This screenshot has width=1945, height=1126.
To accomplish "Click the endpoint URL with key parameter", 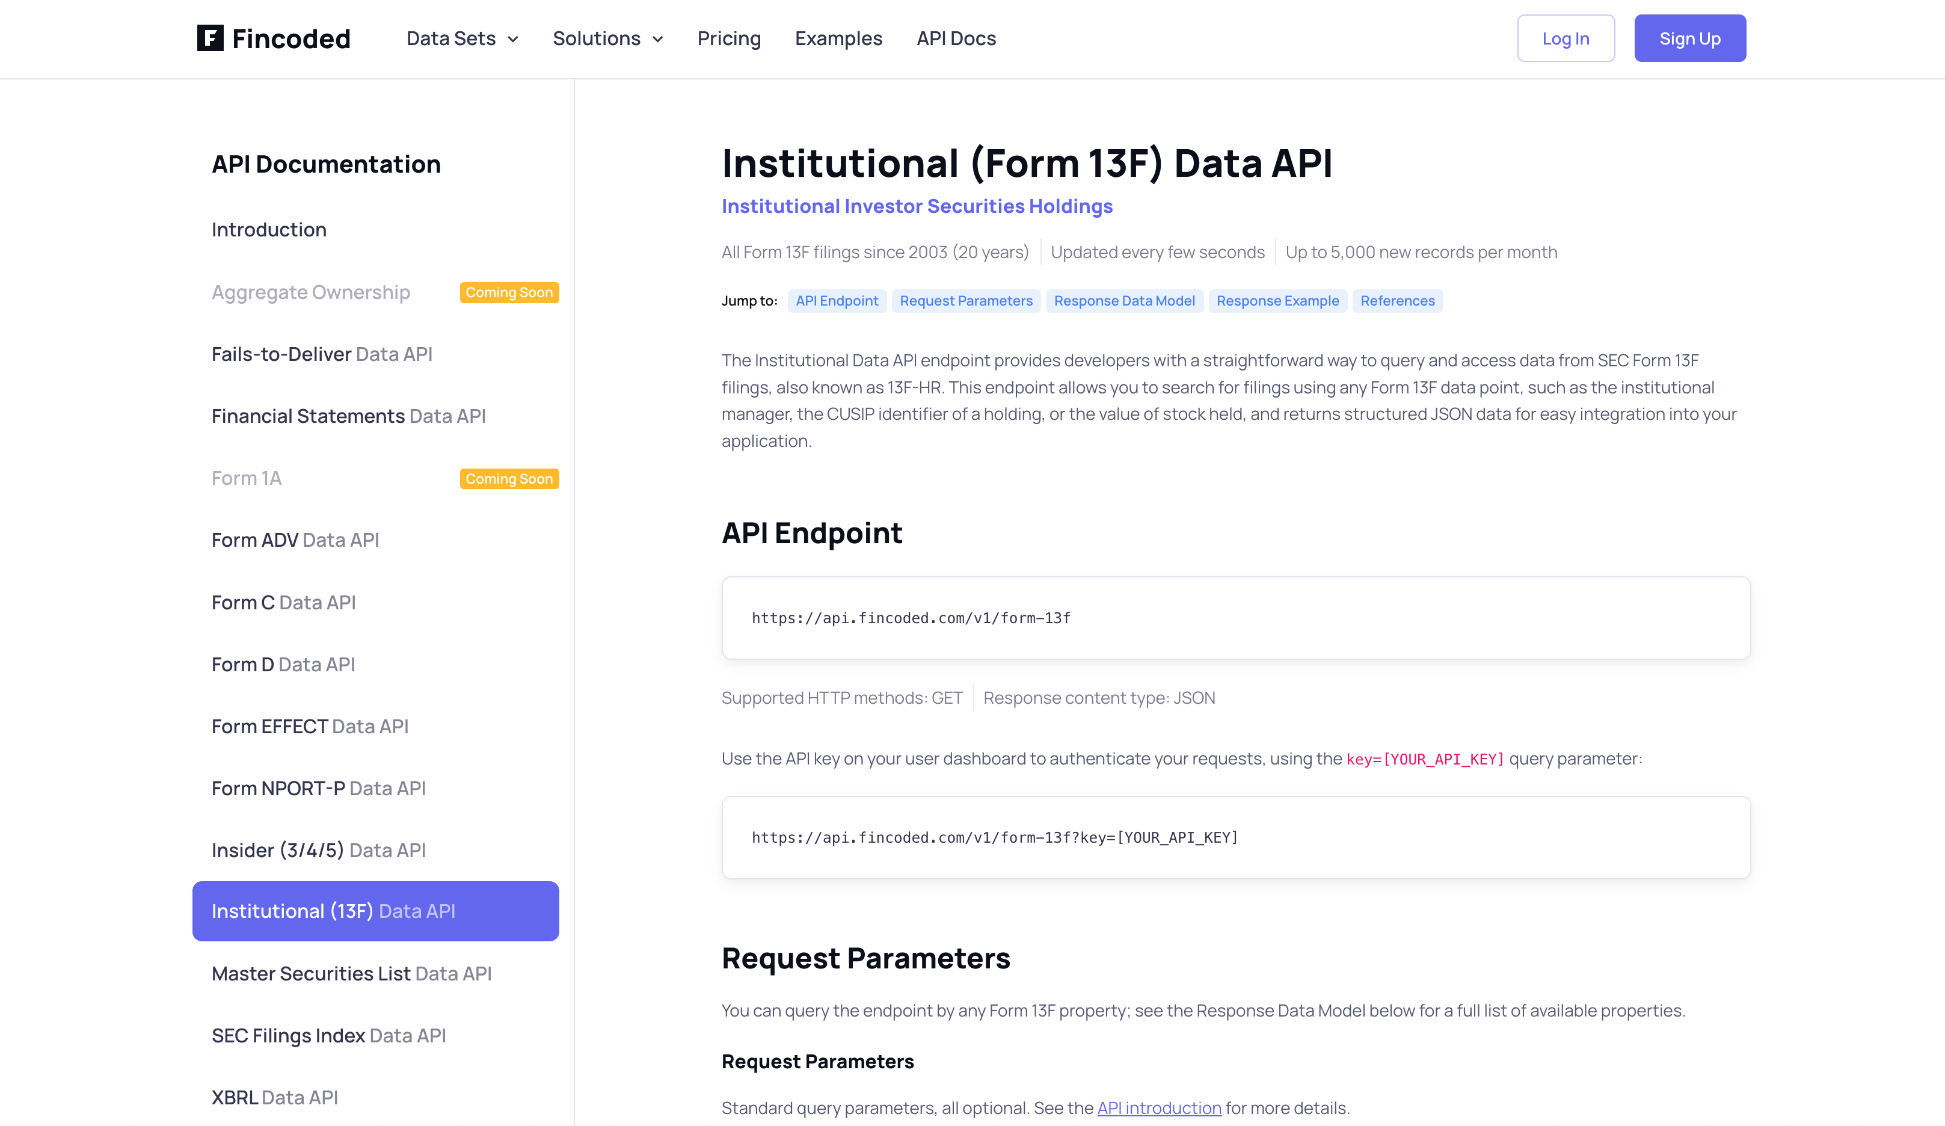I will point(1236,837).
